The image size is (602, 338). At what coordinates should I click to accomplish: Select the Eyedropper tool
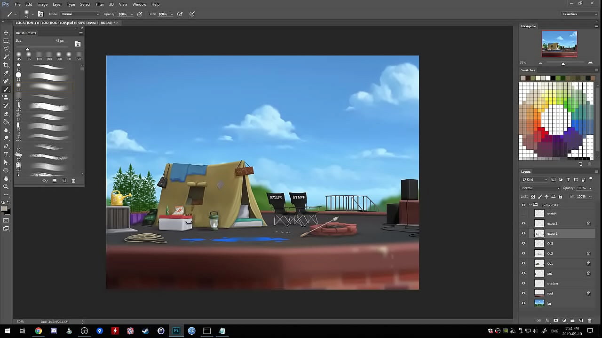pyautogui.click(x=6, y=73)
